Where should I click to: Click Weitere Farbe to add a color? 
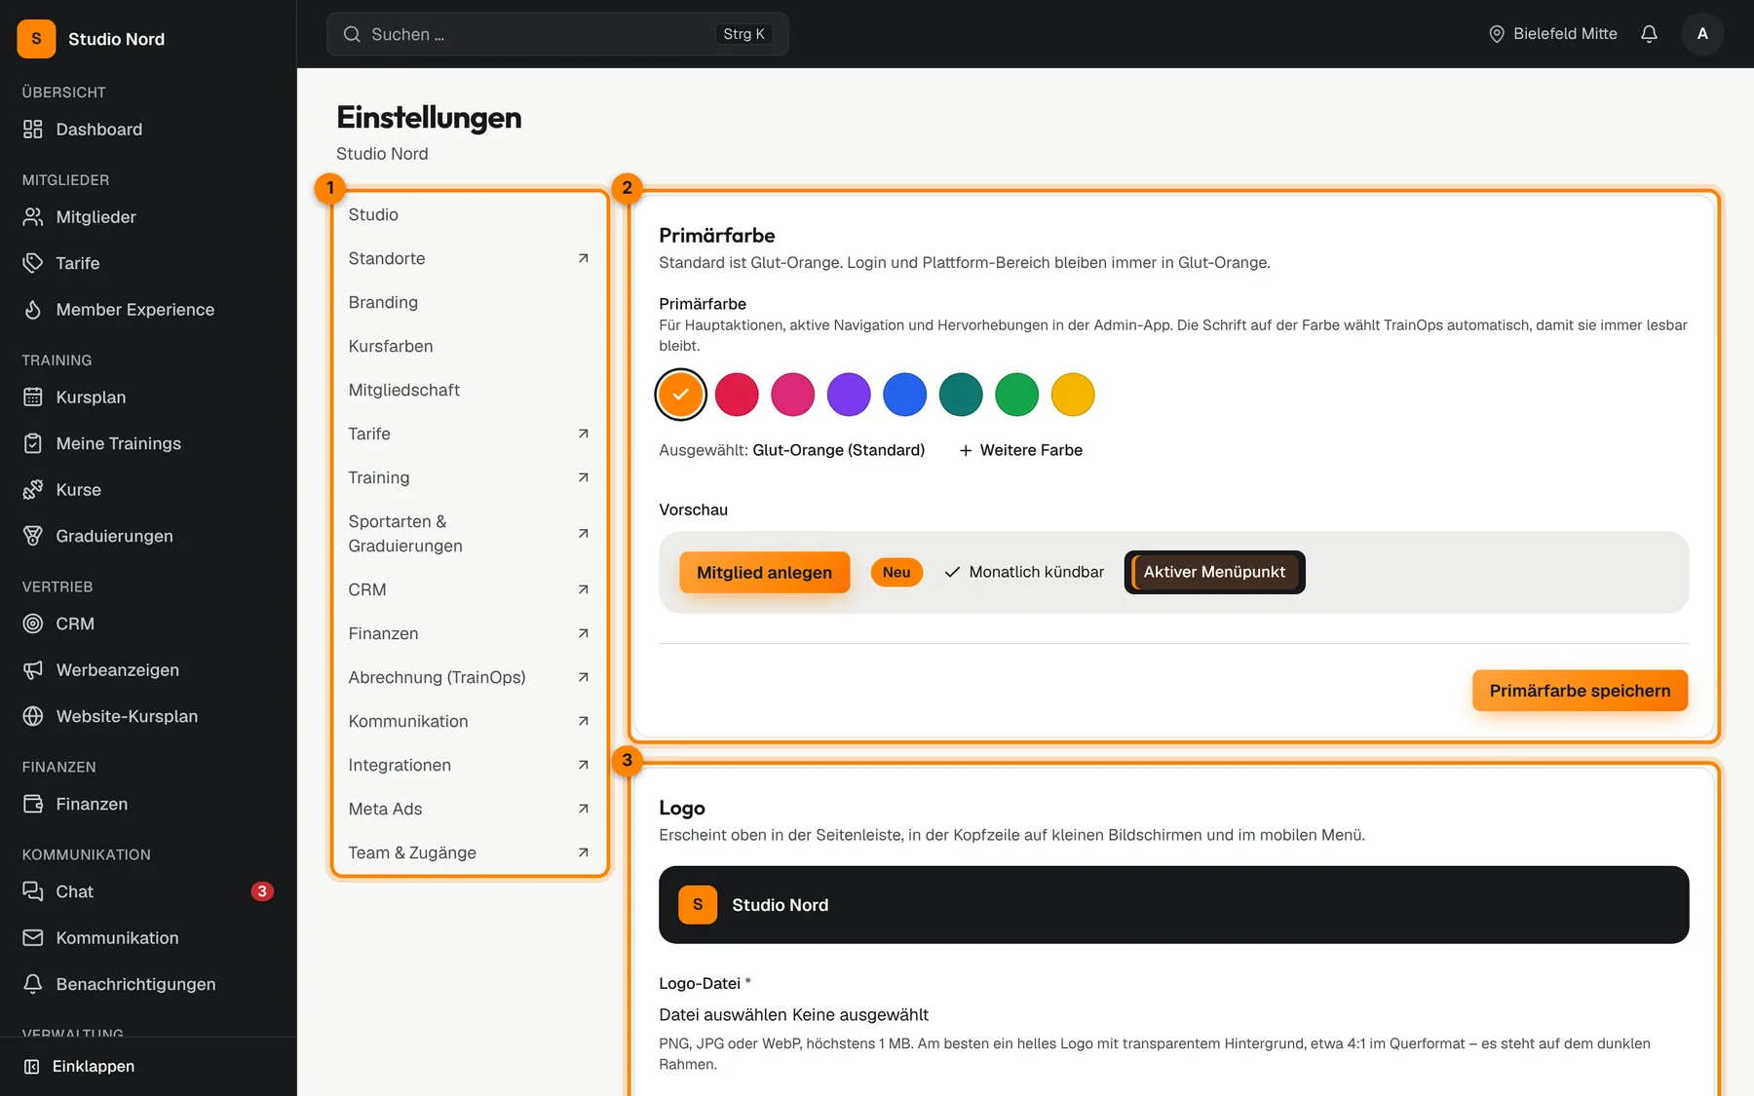[x=1020, y=450]
